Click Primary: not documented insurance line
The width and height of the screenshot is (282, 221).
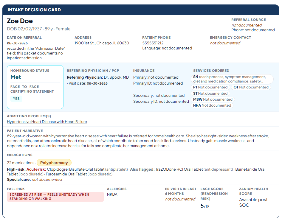click(x=156, y=77)
